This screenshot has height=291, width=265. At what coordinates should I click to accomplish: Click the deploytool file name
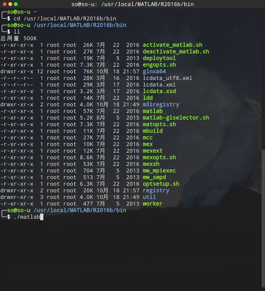[159, 58]
